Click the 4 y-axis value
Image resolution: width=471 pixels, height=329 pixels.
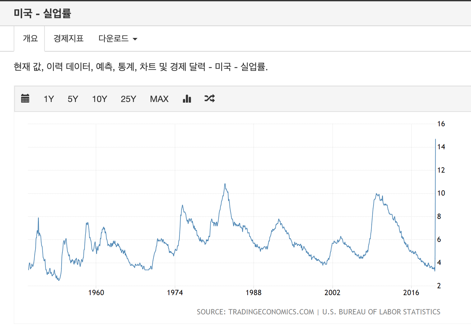(439, 262)
